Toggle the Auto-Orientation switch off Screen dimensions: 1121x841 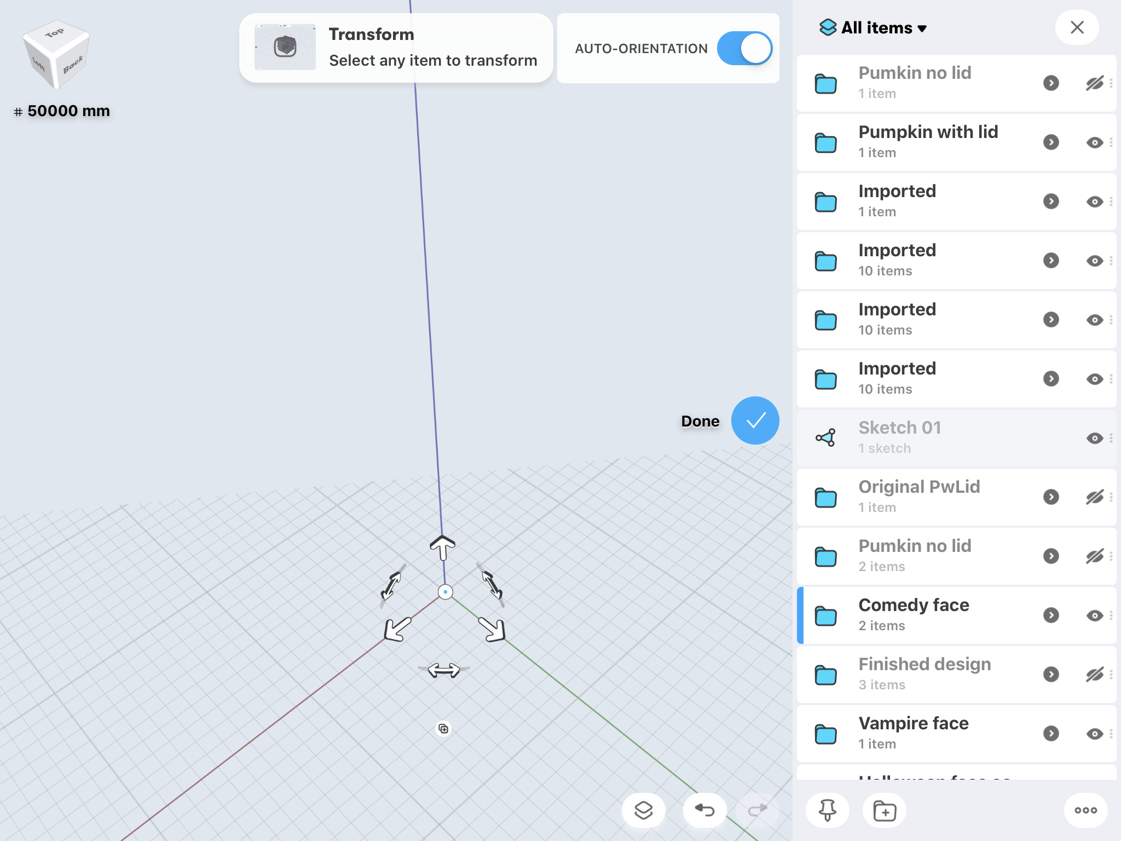click(x=744, y=48)
